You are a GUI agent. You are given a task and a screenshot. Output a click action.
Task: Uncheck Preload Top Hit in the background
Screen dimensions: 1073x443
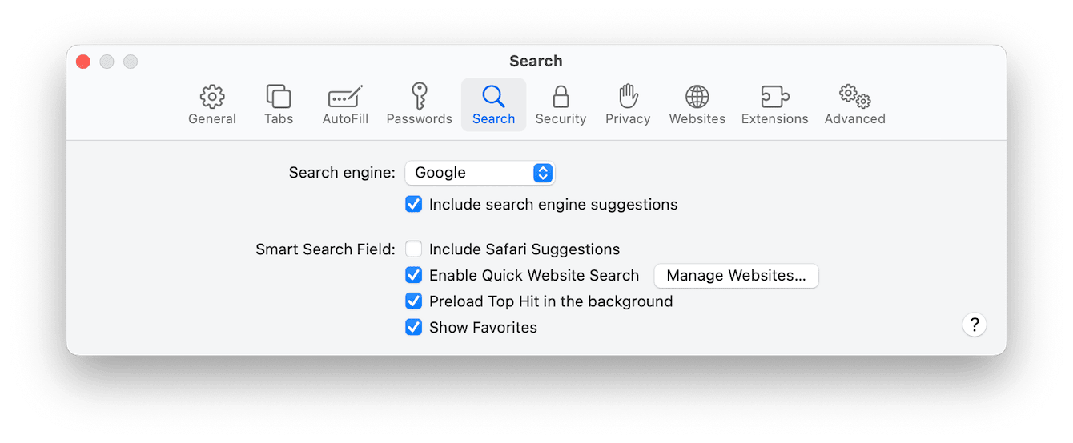pos(413,301)
